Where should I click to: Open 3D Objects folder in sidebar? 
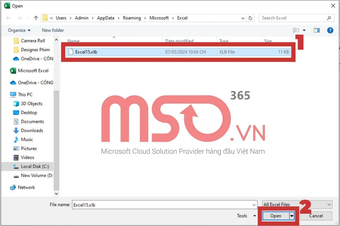click(31, 103)
